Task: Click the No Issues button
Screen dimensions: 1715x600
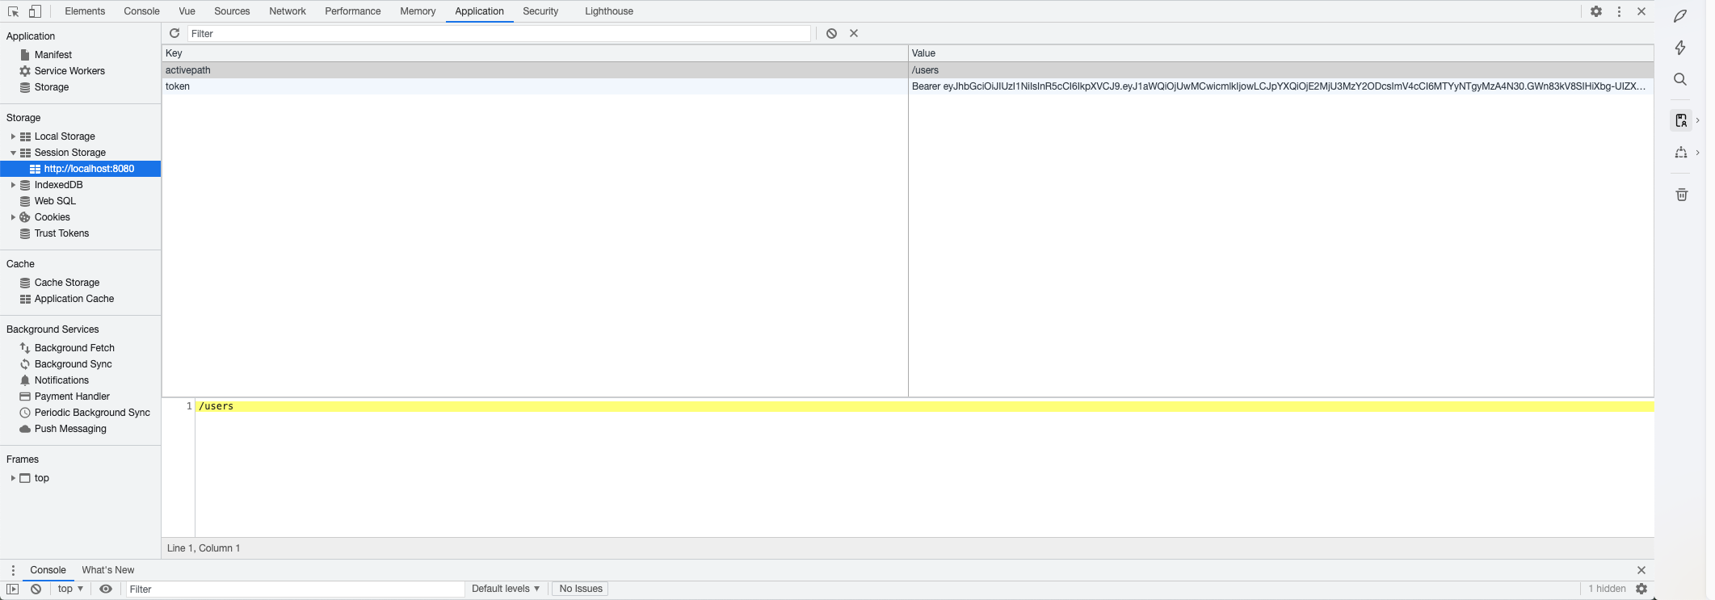Action: pos(581,589)
